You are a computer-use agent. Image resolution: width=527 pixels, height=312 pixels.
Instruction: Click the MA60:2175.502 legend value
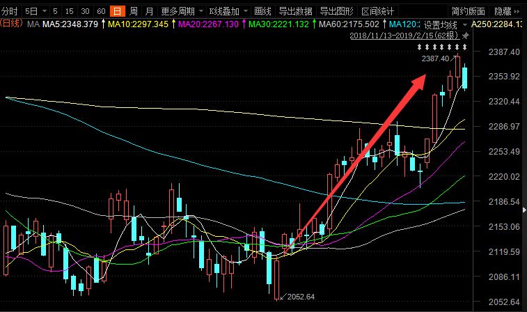349,24
